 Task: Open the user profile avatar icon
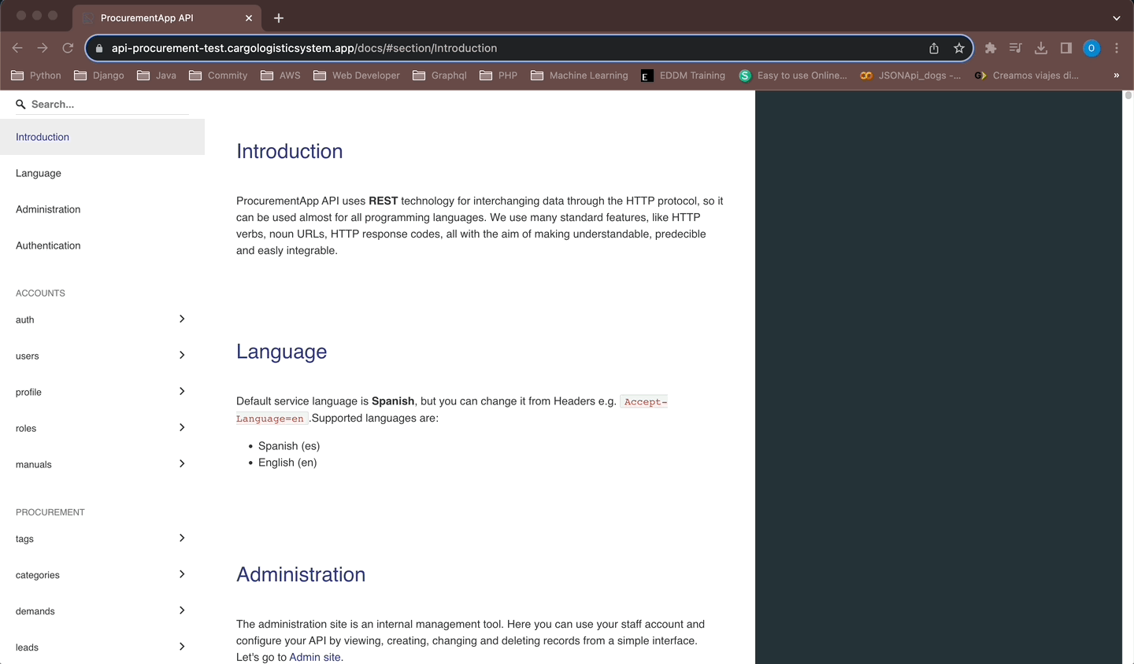click(x=1091, y=48)
